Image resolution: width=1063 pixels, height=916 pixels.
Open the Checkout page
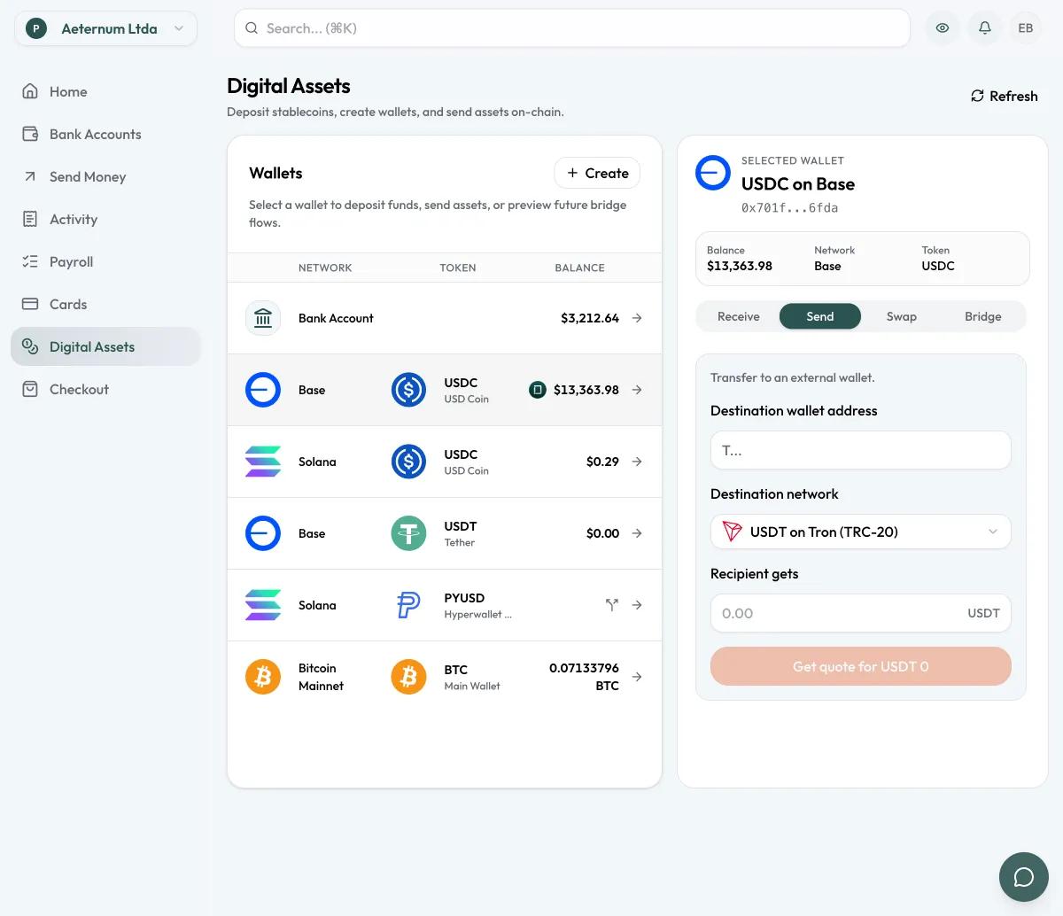tap(106, 389)
